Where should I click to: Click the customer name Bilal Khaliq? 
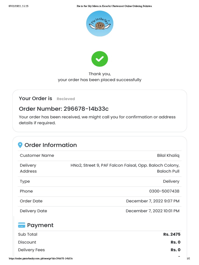click(168, 156)
